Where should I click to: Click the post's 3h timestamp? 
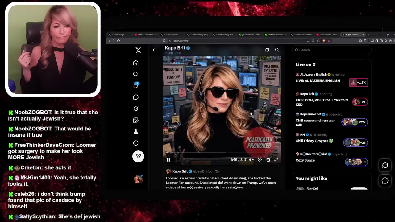[217, 171]
